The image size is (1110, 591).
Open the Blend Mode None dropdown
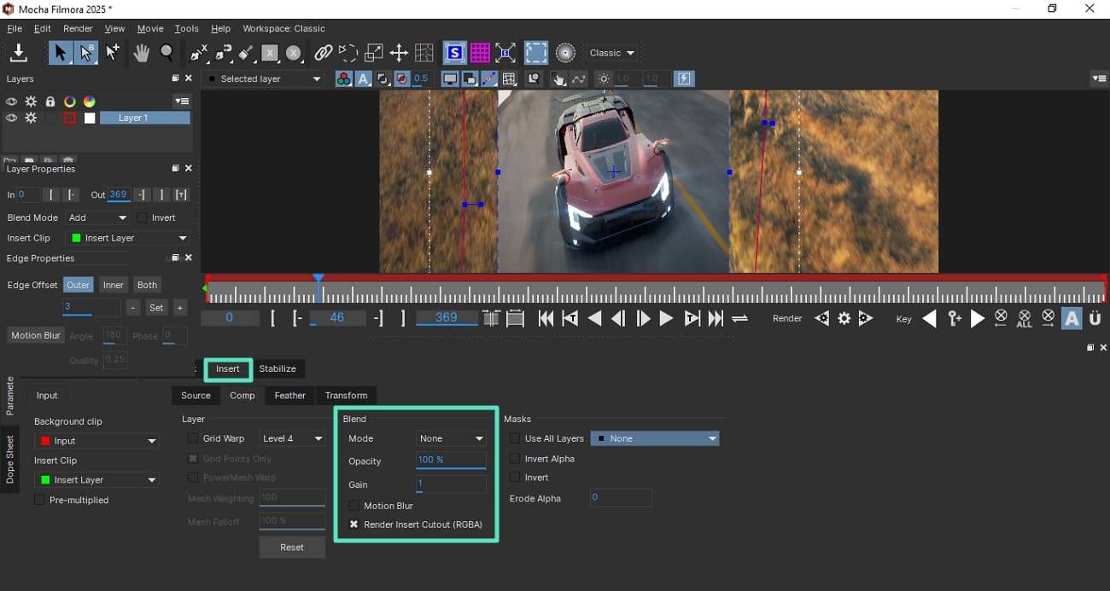[x=452, y=438]
